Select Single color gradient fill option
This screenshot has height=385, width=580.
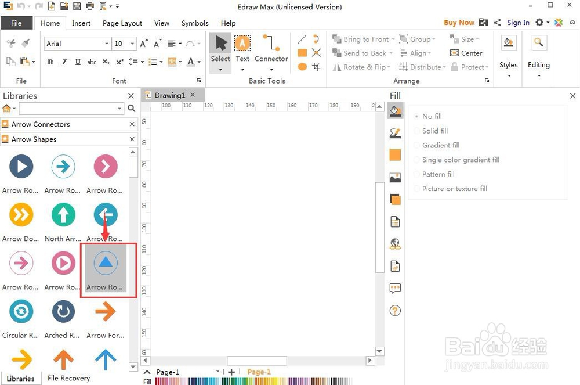coord(456,160)
